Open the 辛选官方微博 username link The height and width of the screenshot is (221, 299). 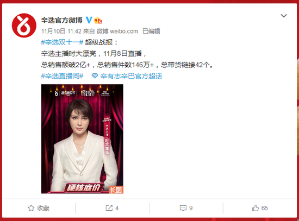[x=62, y=20]
